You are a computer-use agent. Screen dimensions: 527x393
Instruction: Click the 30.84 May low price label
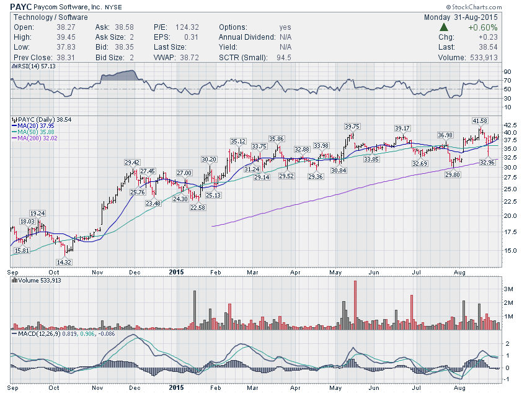[x=339, y=170]
